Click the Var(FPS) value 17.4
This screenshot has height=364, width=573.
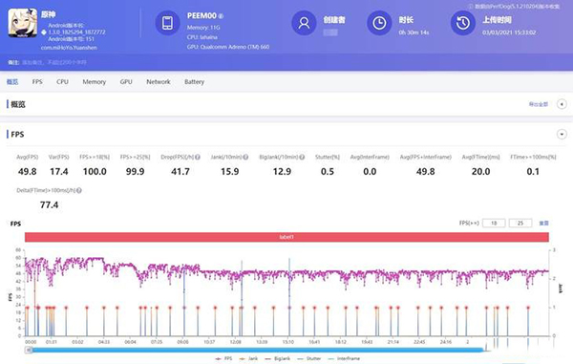click(59, 171)
